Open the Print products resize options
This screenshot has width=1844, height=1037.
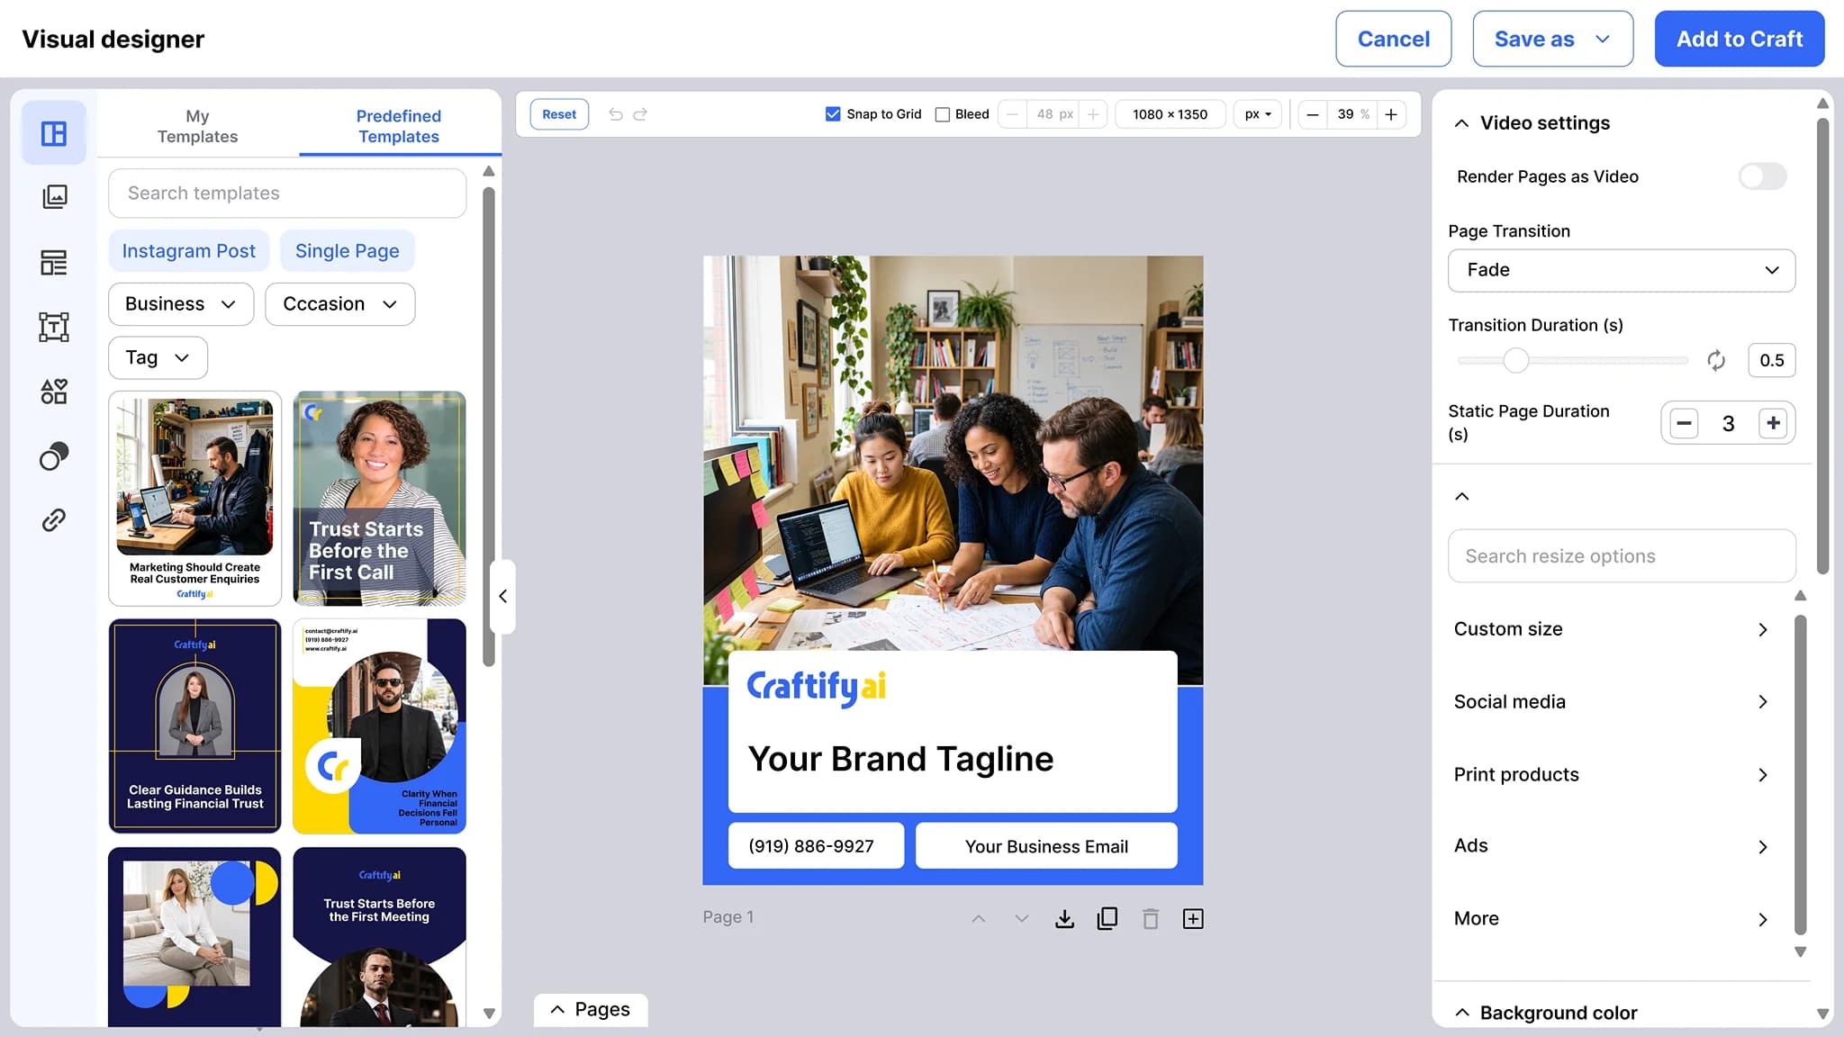pos(1612,774)
